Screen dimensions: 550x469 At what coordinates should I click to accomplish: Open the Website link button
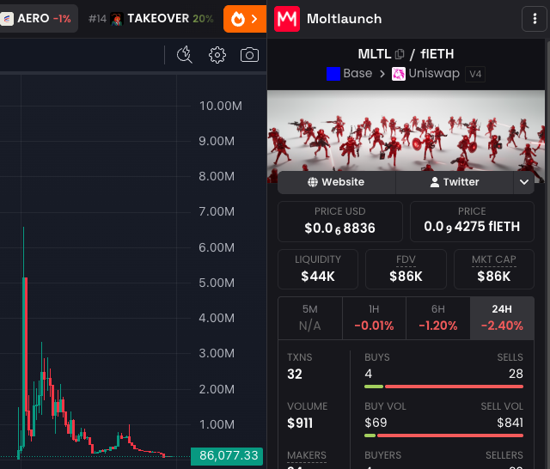pos(336,182)
